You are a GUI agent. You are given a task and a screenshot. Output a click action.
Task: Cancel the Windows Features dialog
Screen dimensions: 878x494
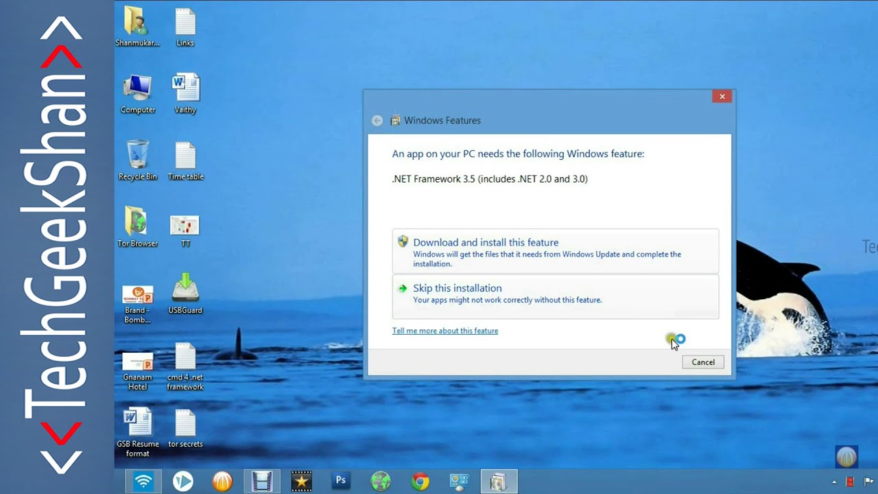pyautogui.click(x=703, y=362)
